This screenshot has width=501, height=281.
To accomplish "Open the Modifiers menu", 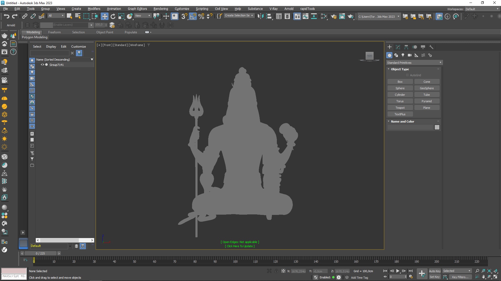I will pyautogui.click(x=94, y=9).
